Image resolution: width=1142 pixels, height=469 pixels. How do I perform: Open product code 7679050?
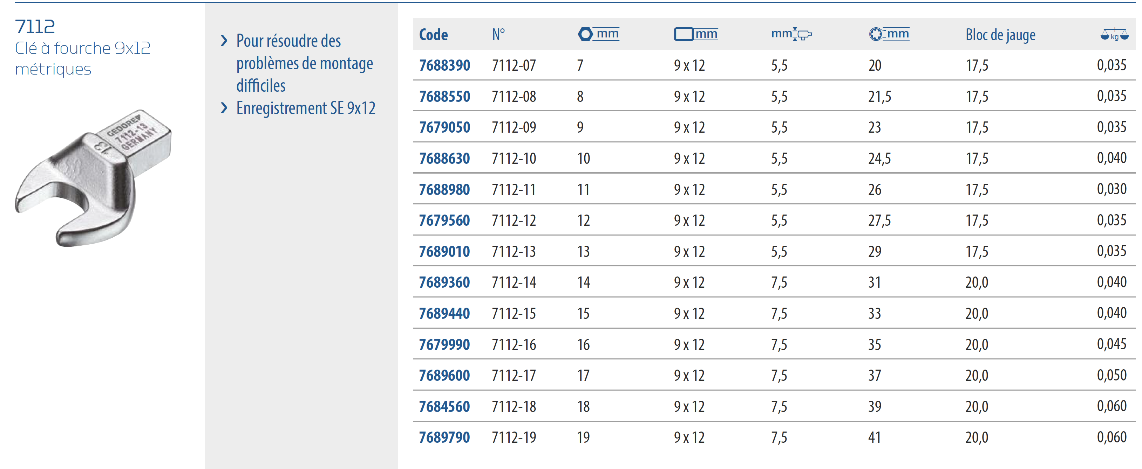[x=445, y=127]
